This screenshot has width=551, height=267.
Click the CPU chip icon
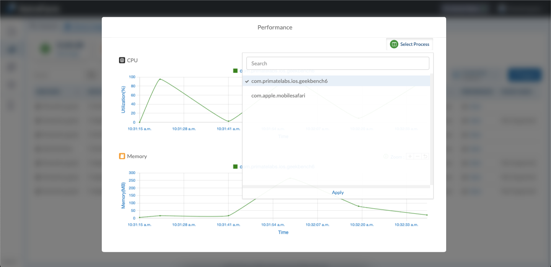coord(122,60)
